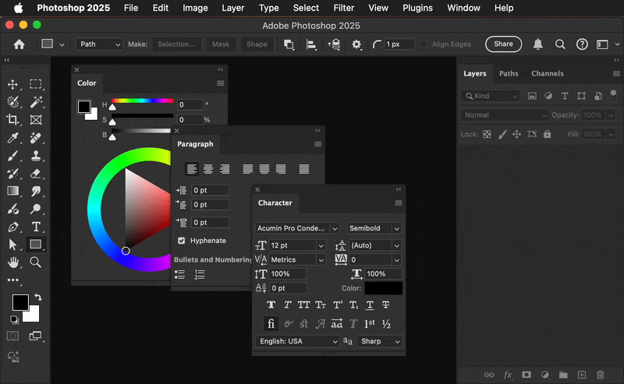
Task: Open path arrangement options
Action: pos(334,44)
